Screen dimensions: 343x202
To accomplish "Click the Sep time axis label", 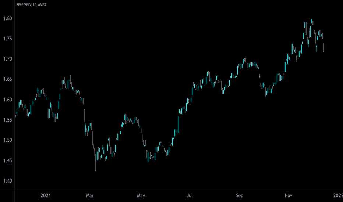I will point(240,196).
